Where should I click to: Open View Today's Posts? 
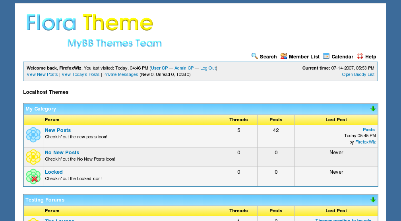tap(81, 75)
